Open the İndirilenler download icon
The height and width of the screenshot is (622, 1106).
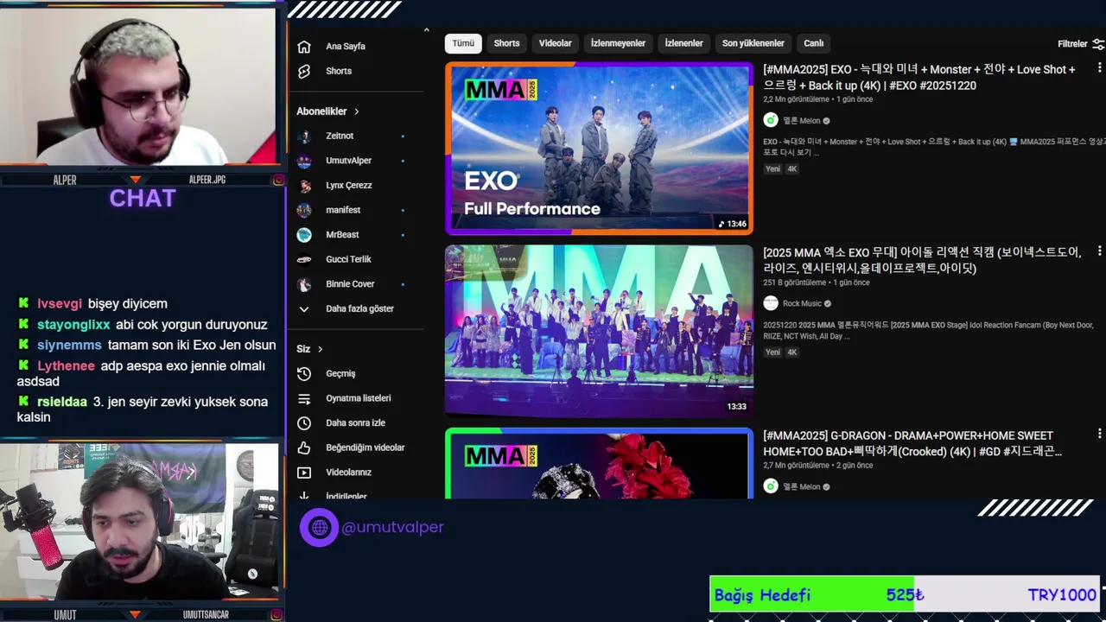(304, 495)
